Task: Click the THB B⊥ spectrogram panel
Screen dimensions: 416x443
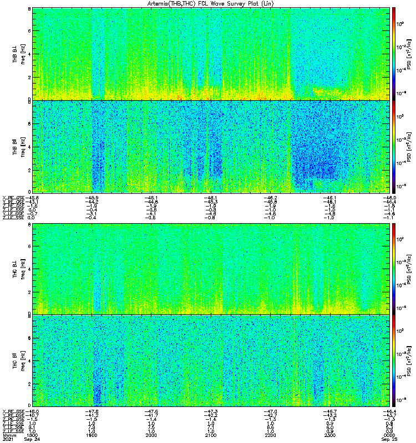Action: 211,54
